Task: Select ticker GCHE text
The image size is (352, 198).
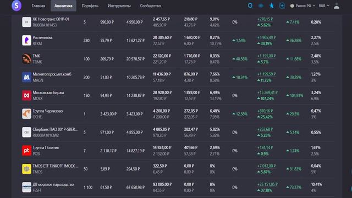Action: click(x=37, y=117)
